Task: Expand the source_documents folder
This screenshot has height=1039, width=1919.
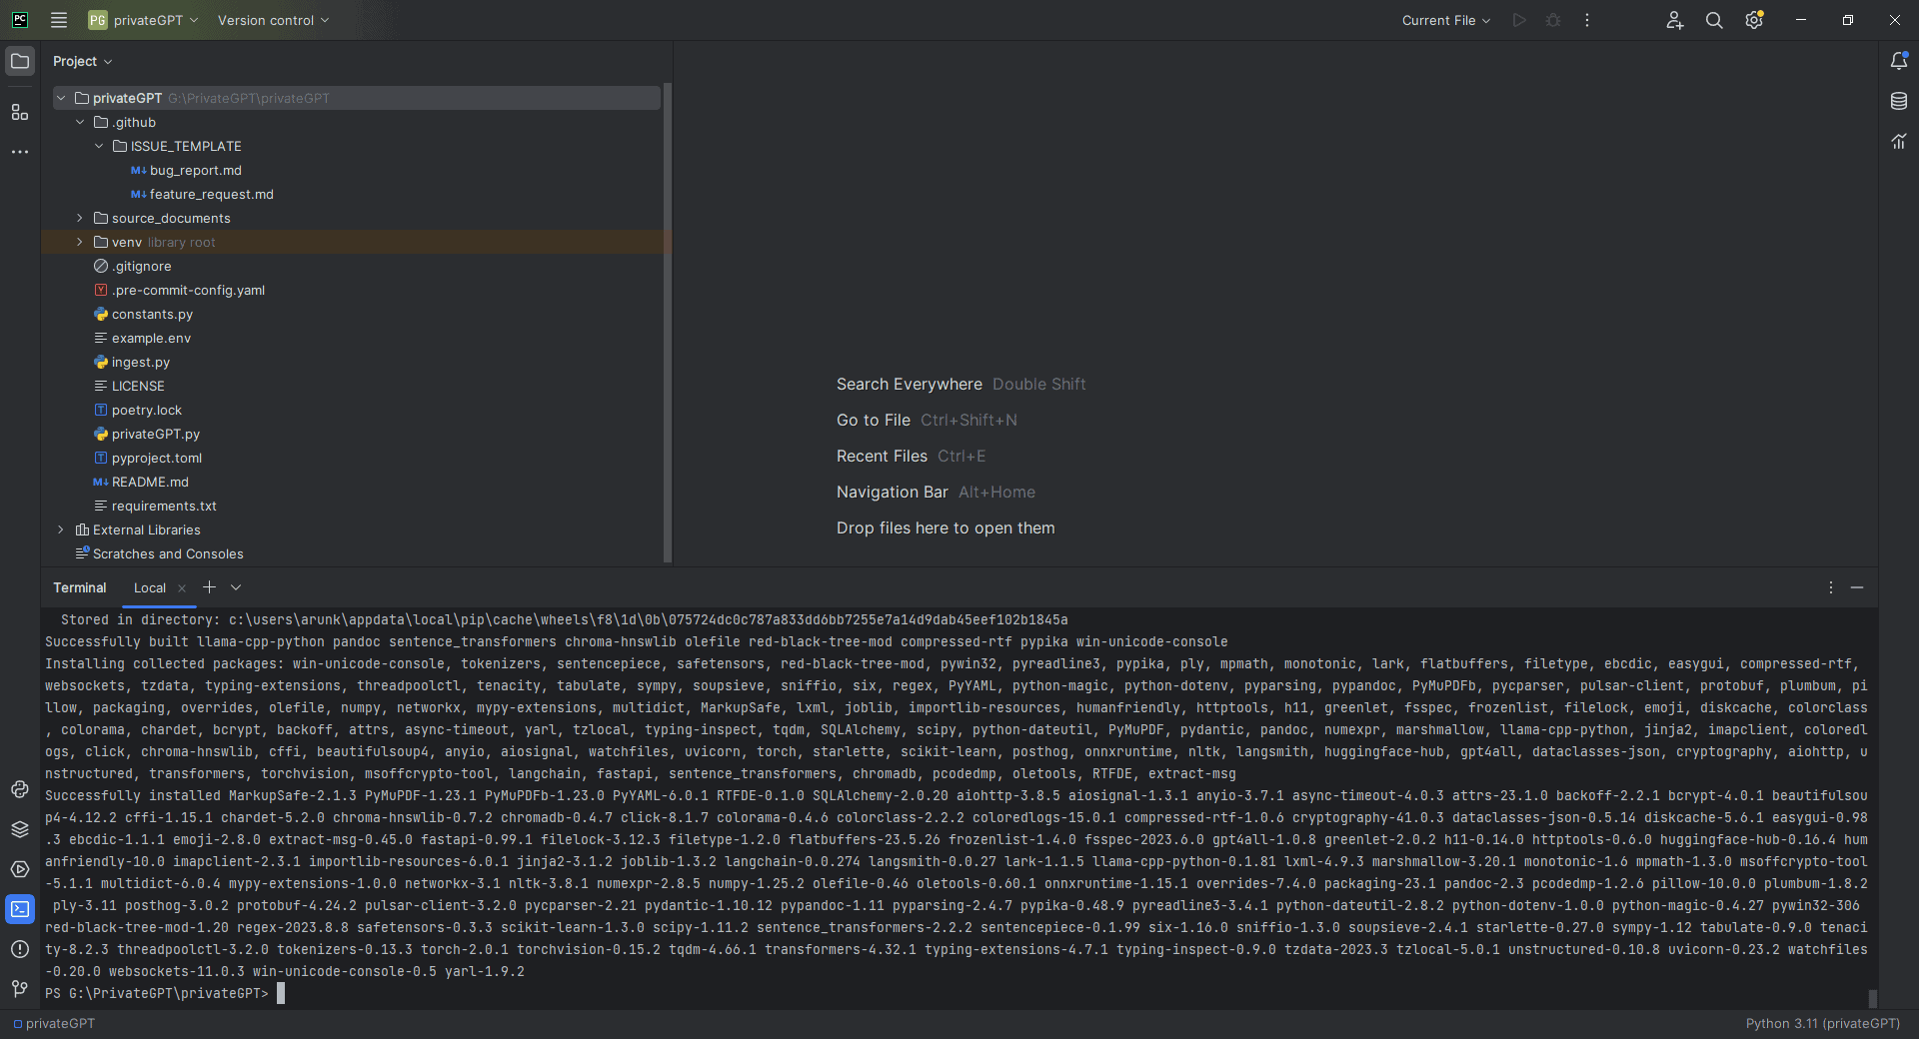Action: 80,218
